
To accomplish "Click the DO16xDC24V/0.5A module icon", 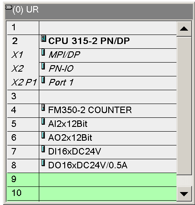I will coord(43,163).
